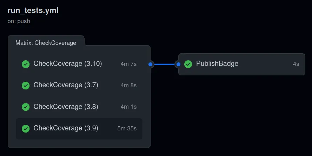This screenshot has width=312, height=156.
Task: Select the CheckCoverage (3.8) job label
Action: click(x=66, y=107)
